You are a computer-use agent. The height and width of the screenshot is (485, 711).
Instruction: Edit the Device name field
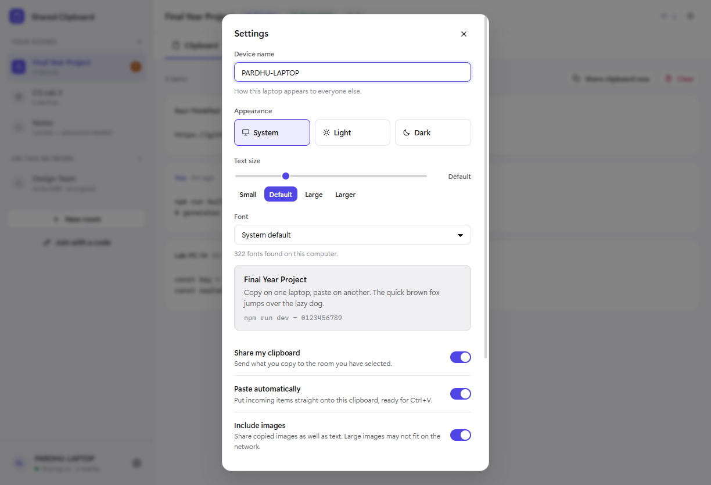click(353, 72)
